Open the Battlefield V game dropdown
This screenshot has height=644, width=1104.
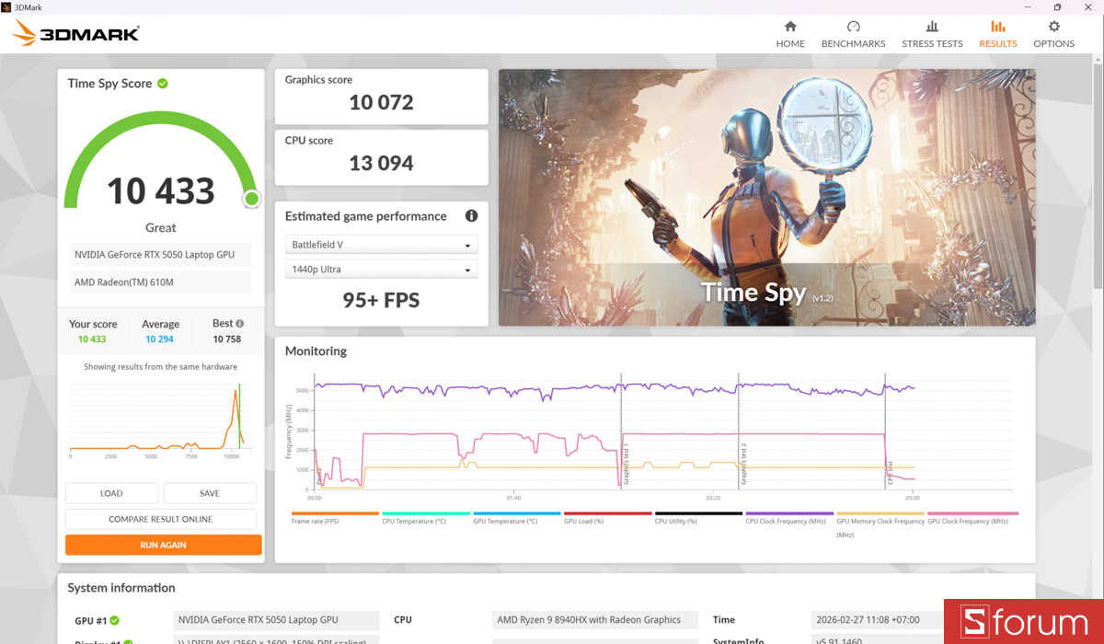pyautogui.click(x=381, y=244)
